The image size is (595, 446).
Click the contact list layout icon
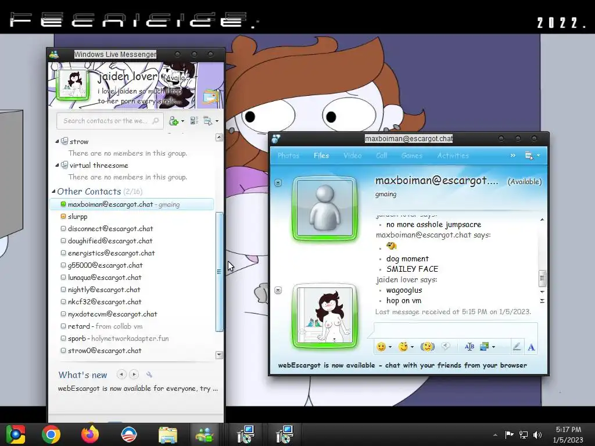194,121
